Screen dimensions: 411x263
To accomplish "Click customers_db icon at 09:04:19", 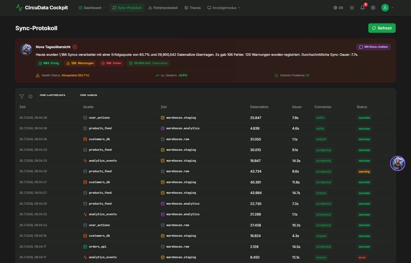I will click(x=85, y=236).
